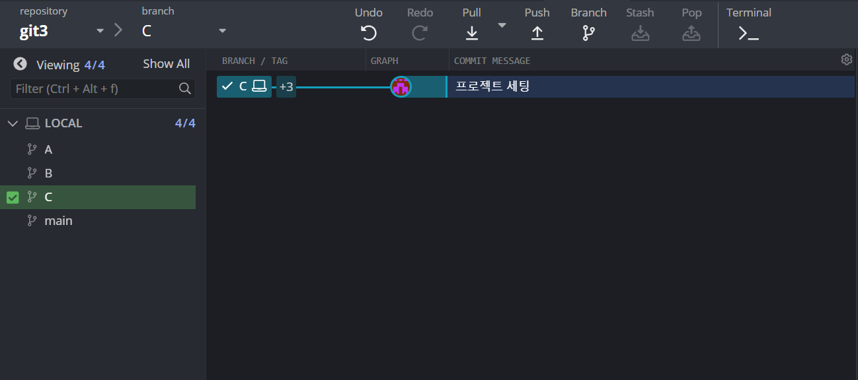Click the Pop stash icon
Screen dimensions: 858x380
coord(691,33)
